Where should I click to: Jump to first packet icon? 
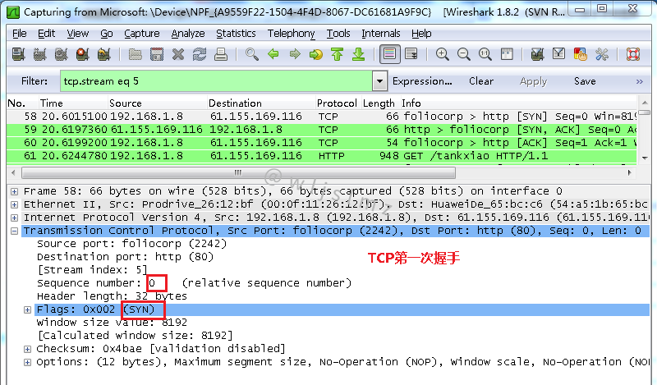338,54
